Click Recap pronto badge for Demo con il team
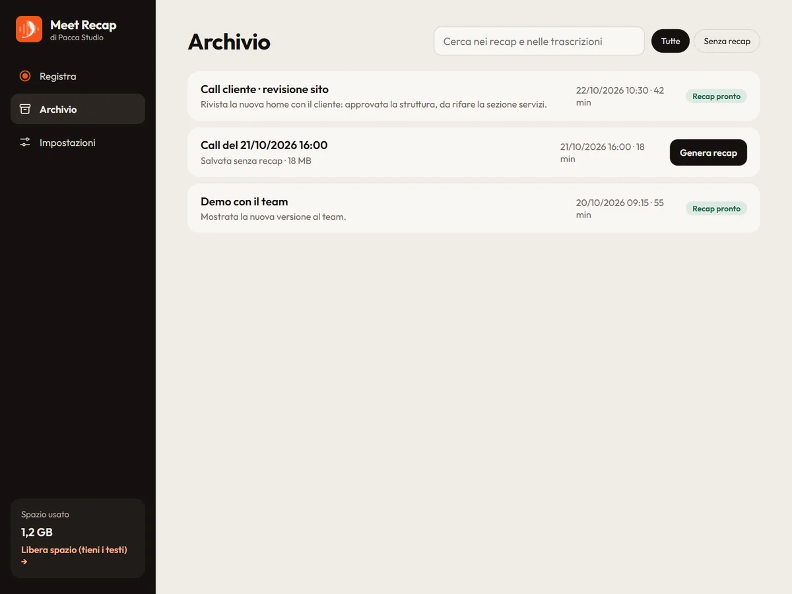The height and width of the screenshot is (594, 792). (x=716, y=209)
